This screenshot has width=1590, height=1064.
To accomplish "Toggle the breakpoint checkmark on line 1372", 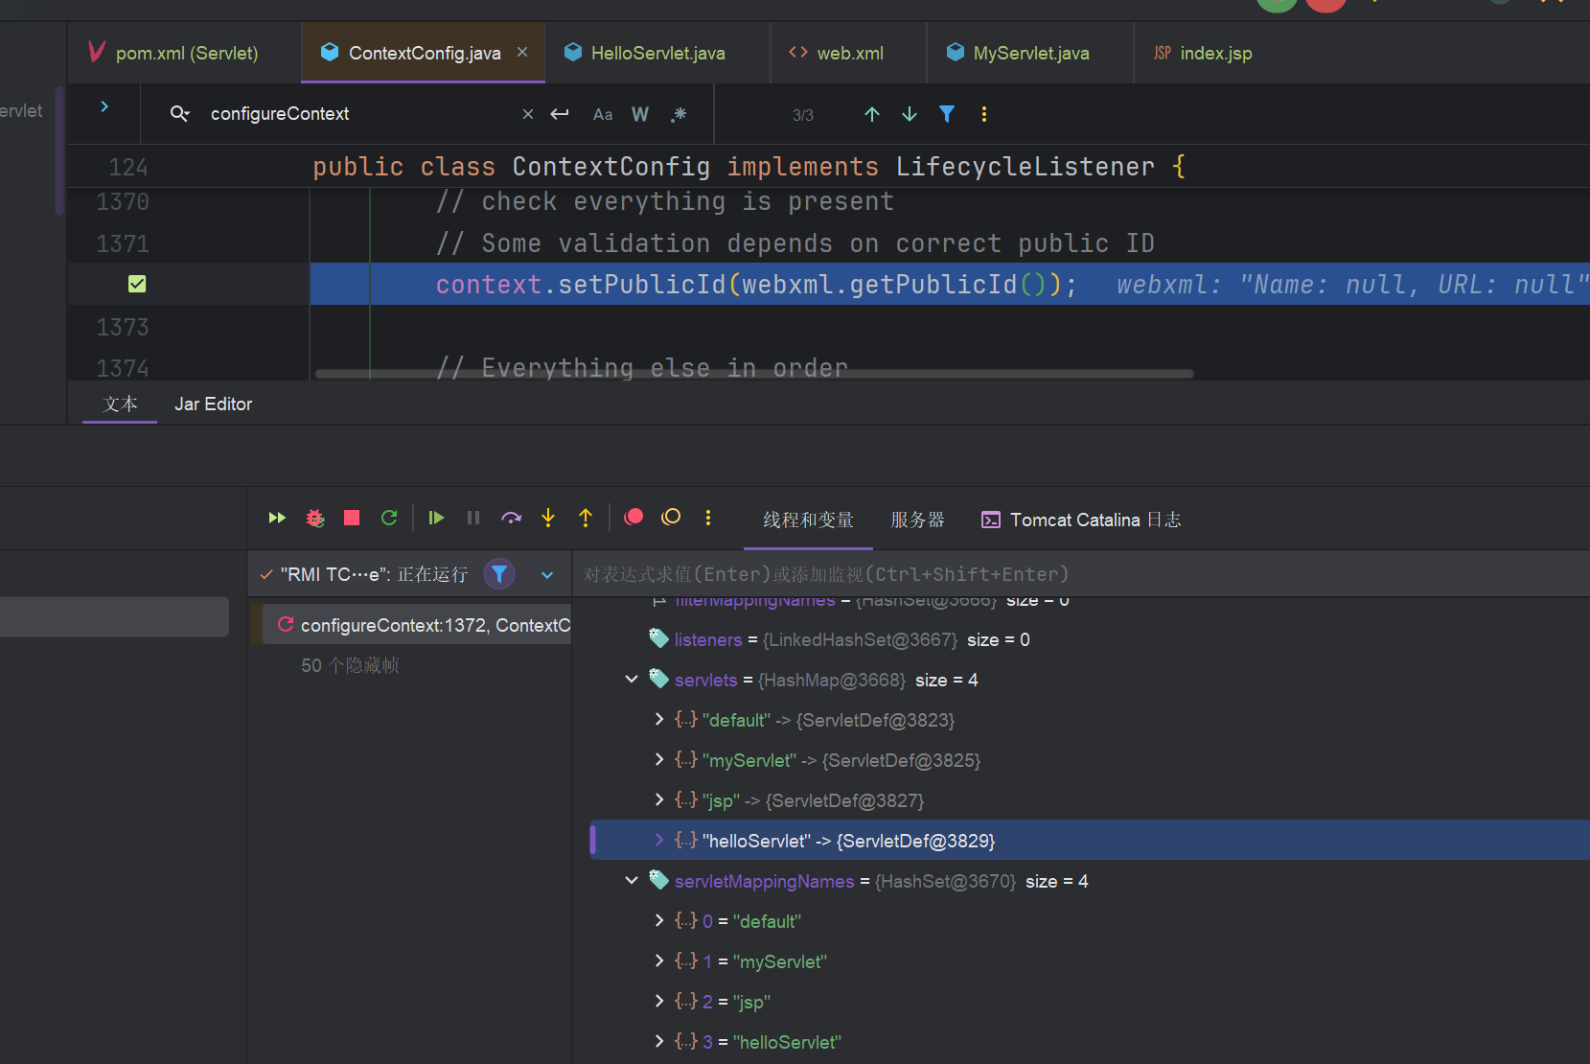I will [137, 284].
